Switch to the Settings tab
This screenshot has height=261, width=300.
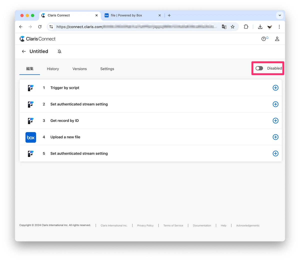pos(107,69)
